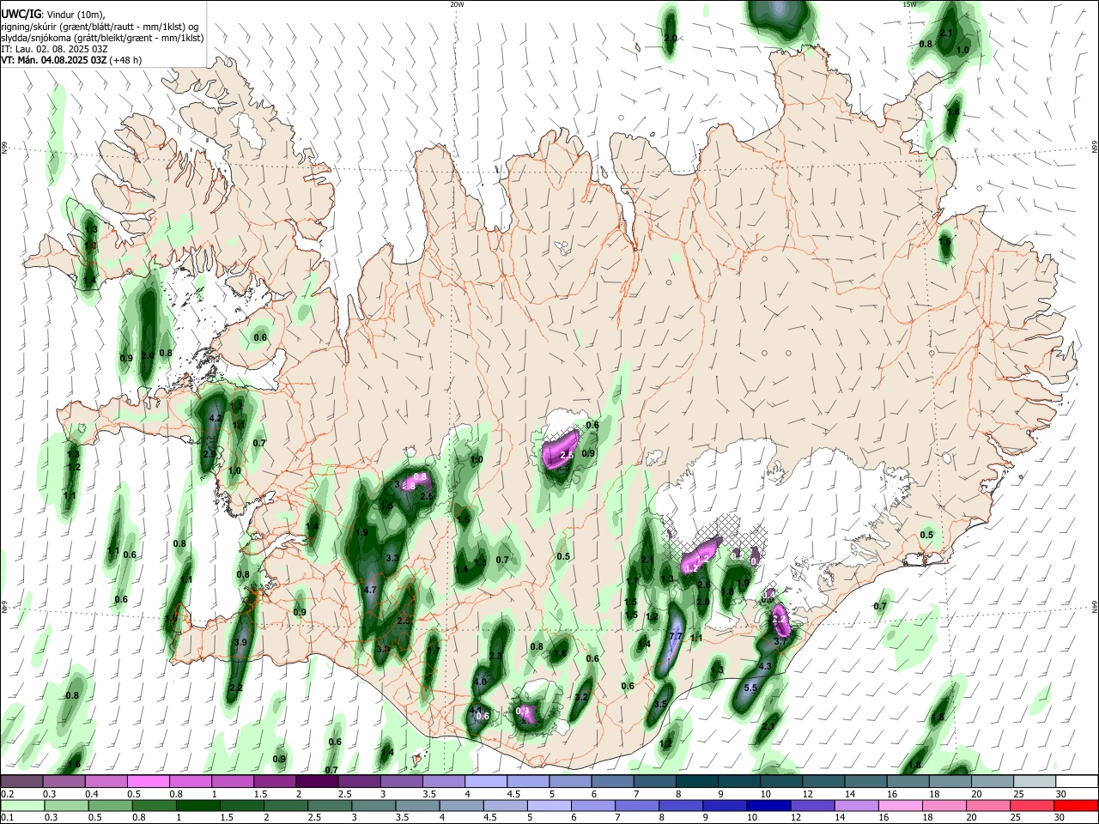
Task: Click the '20W' longitude label at top
Action: tap(457, 4)
